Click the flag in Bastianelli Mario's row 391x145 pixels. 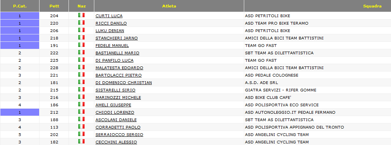tap(81, 52)
